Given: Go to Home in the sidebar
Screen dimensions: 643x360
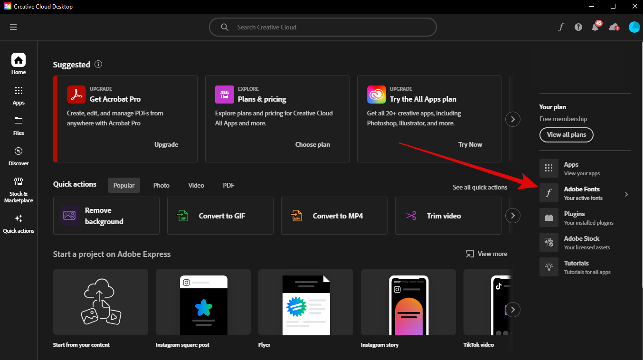Looking at the screenshot, I should pyautogui.click(x=19, y=64).
